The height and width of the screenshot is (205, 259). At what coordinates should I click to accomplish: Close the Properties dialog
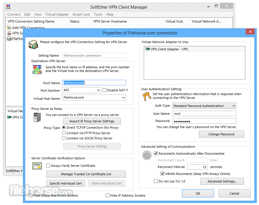250,32
